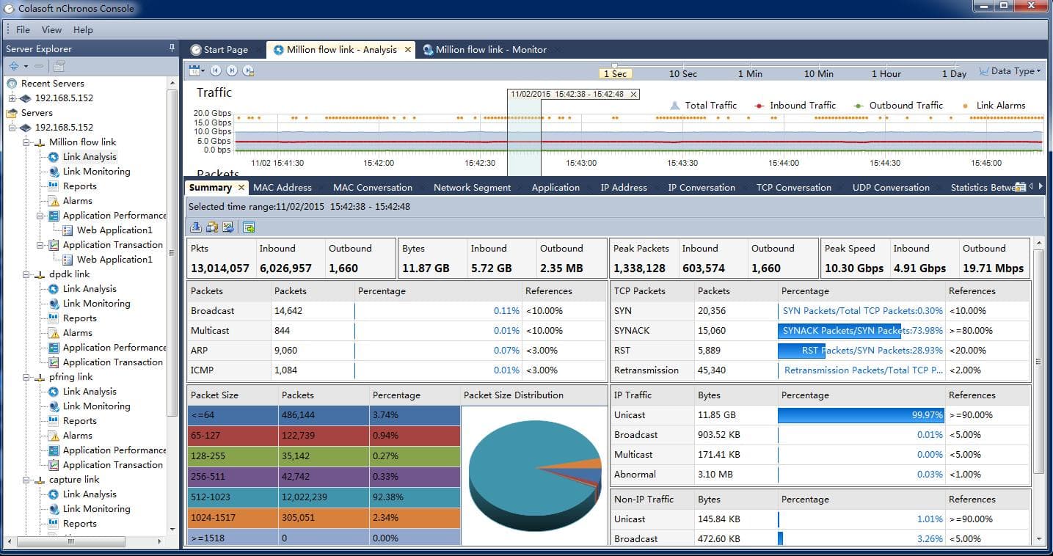The image size is (1053, 556).
Task: Open Alarms under Million flow link
Action: point(77,200)
